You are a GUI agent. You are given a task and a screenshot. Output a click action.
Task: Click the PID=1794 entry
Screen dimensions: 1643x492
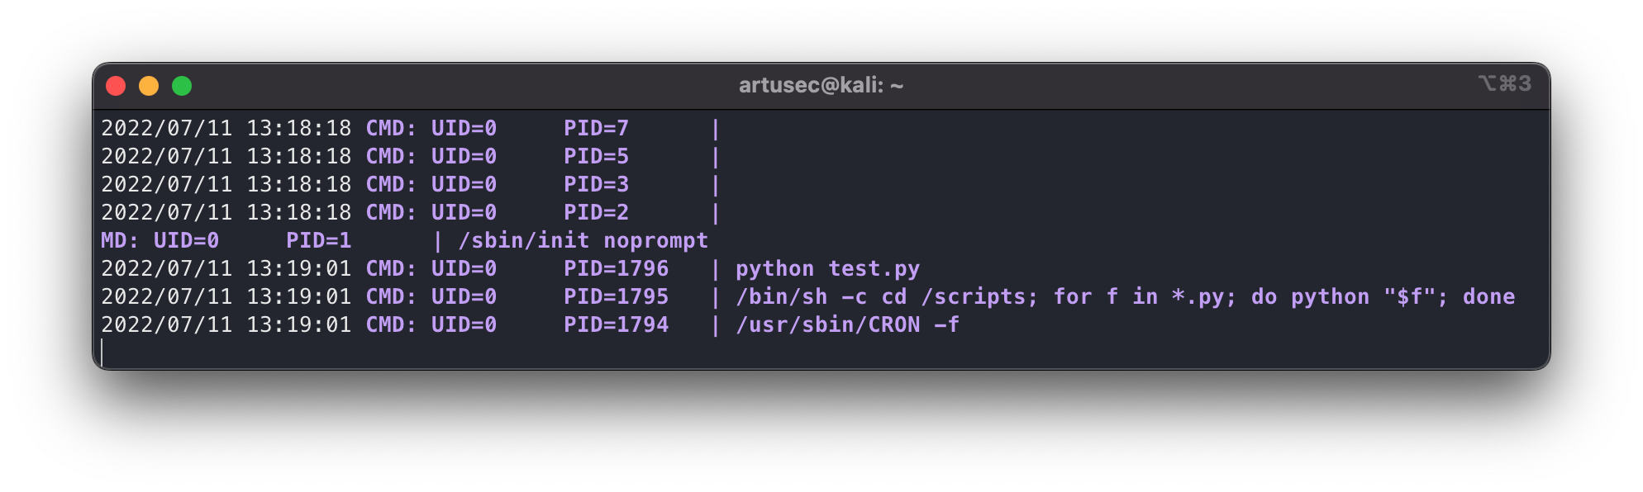616,325
